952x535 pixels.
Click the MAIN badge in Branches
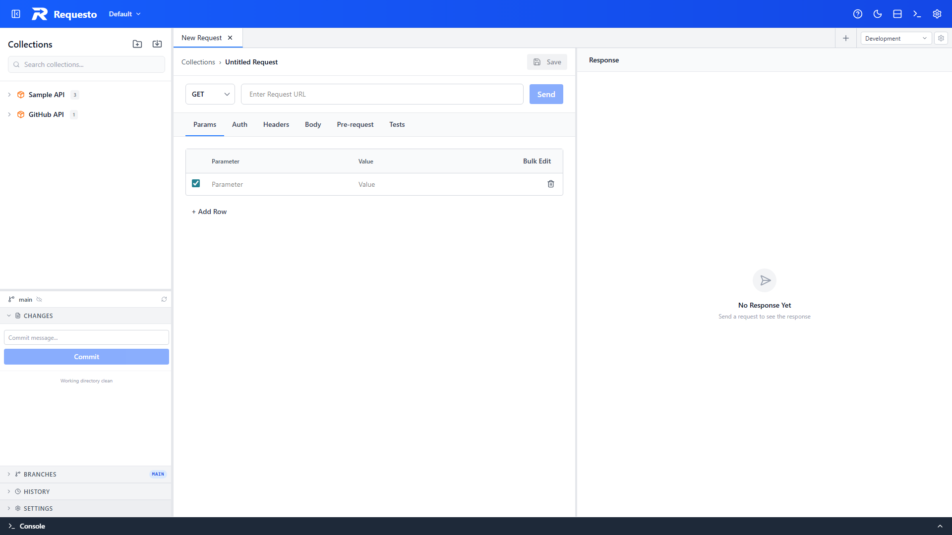[158, 474]
